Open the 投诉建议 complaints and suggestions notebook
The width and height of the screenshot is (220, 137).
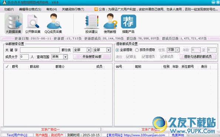(x=91, y=24)
